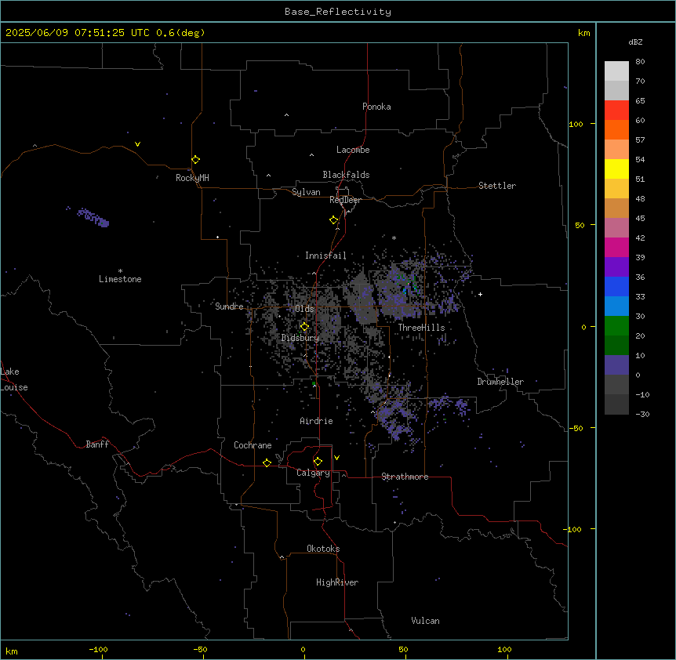Screen dimensions: 676x660
Task: Click the yellow marker below Cochrane label
Action: tap(267, 462)
